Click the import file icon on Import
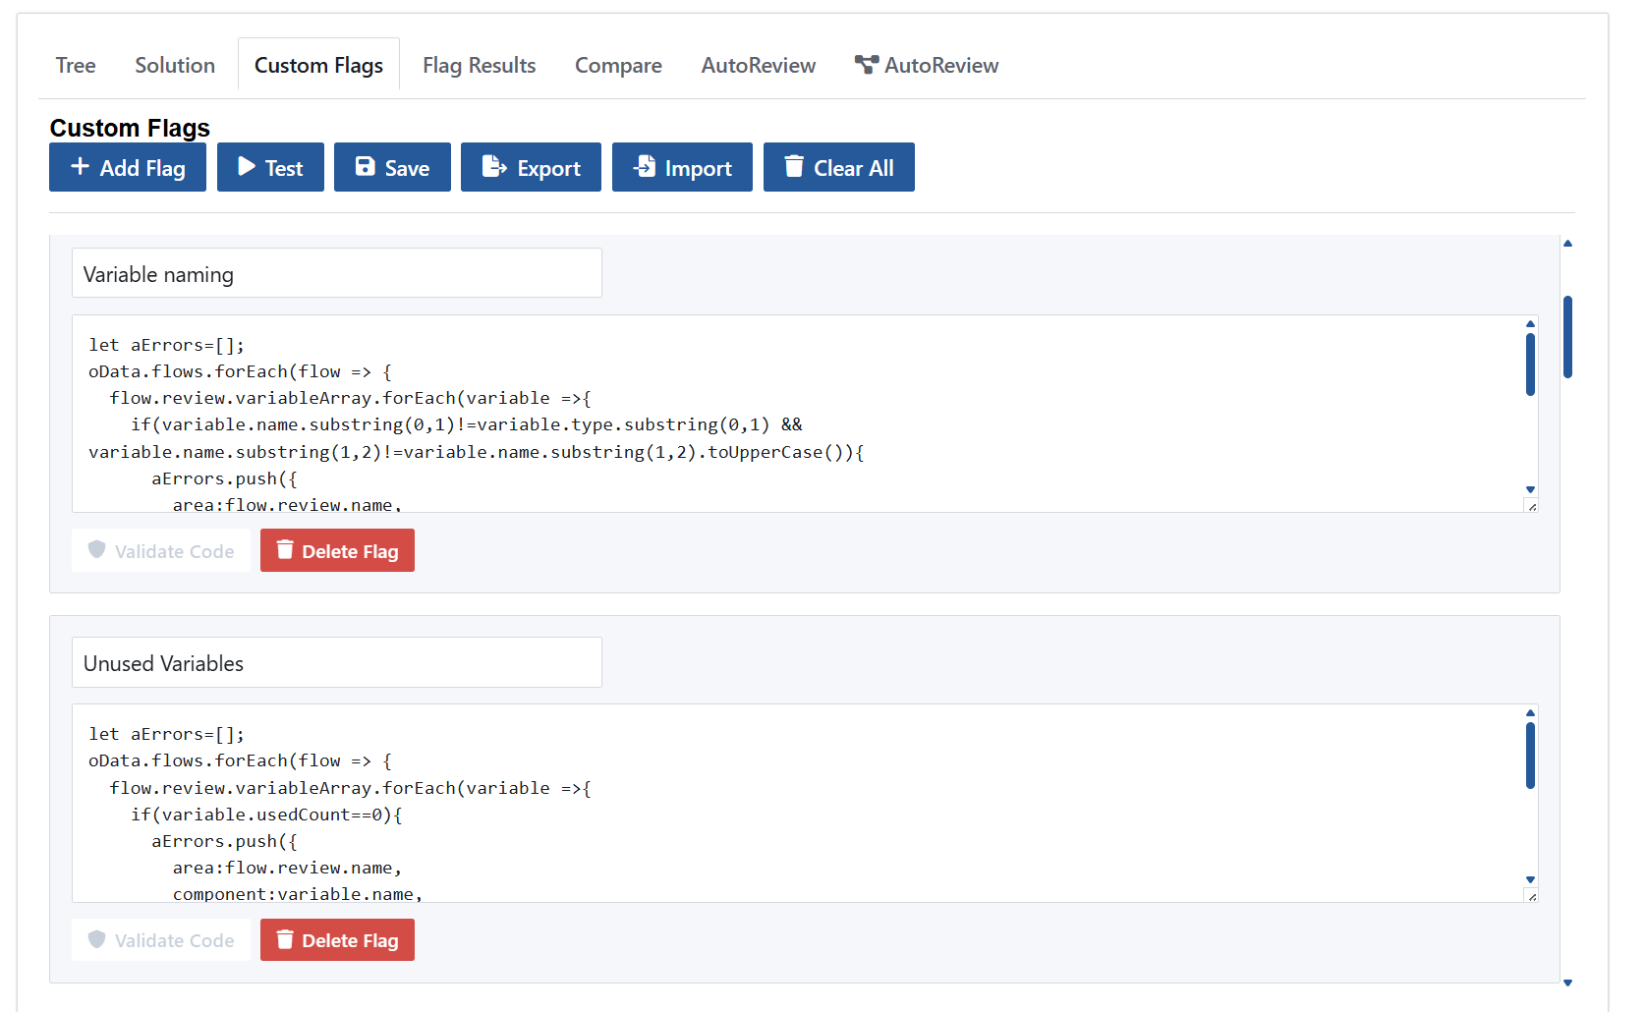This screenshot has height=1012, width=1646. (646, 167)
